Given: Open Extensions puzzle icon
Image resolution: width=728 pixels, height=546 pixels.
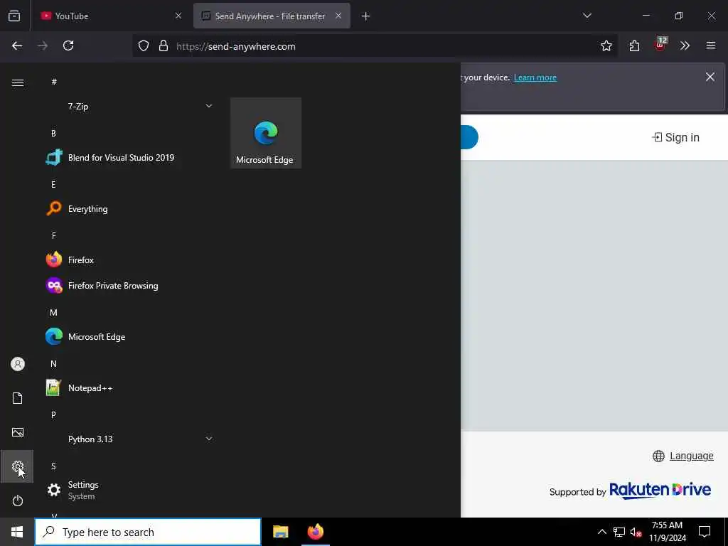Looking at the screenshot, I should point(634,45).
